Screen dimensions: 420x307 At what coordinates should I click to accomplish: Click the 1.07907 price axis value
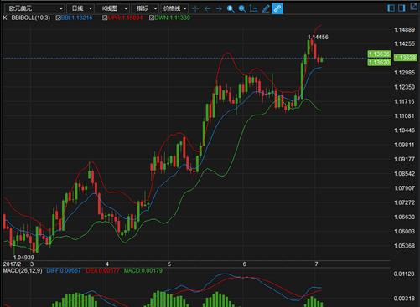[x=404, y=188]
